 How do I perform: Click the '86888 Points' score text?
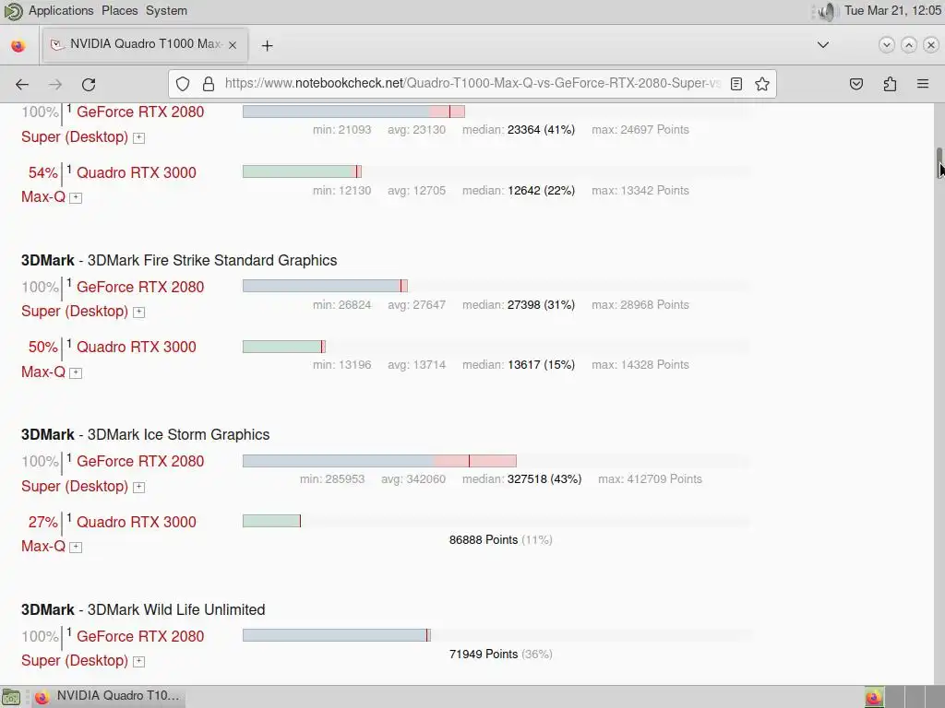tap(484, 539)
